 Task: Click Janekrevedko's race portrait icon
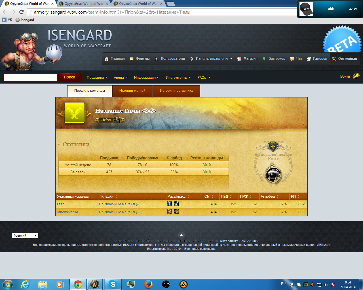point(170,212)
